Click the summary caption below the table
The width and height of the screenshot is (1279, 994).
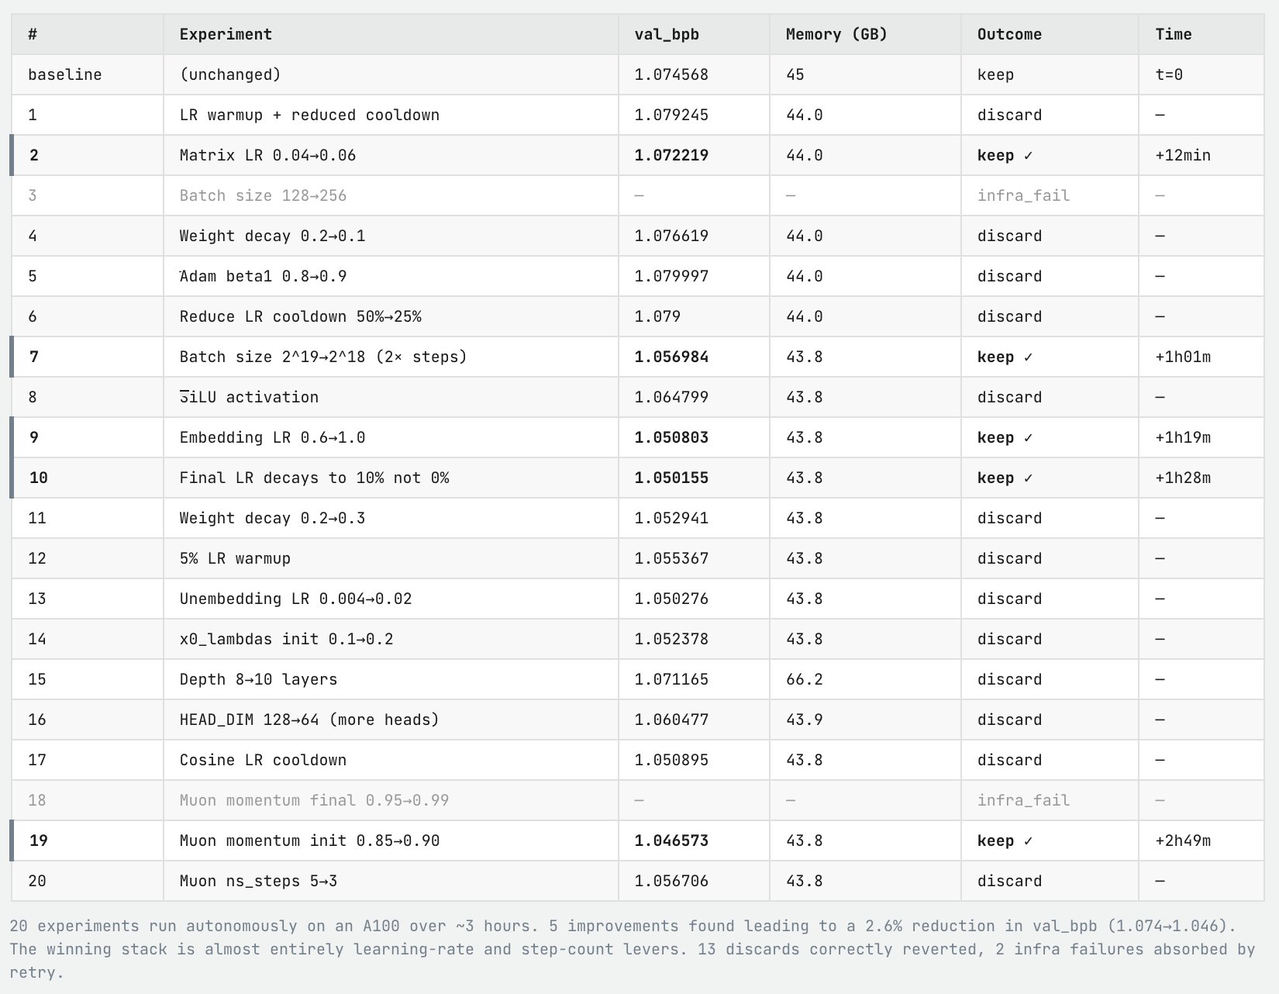[x=632, y=949]
